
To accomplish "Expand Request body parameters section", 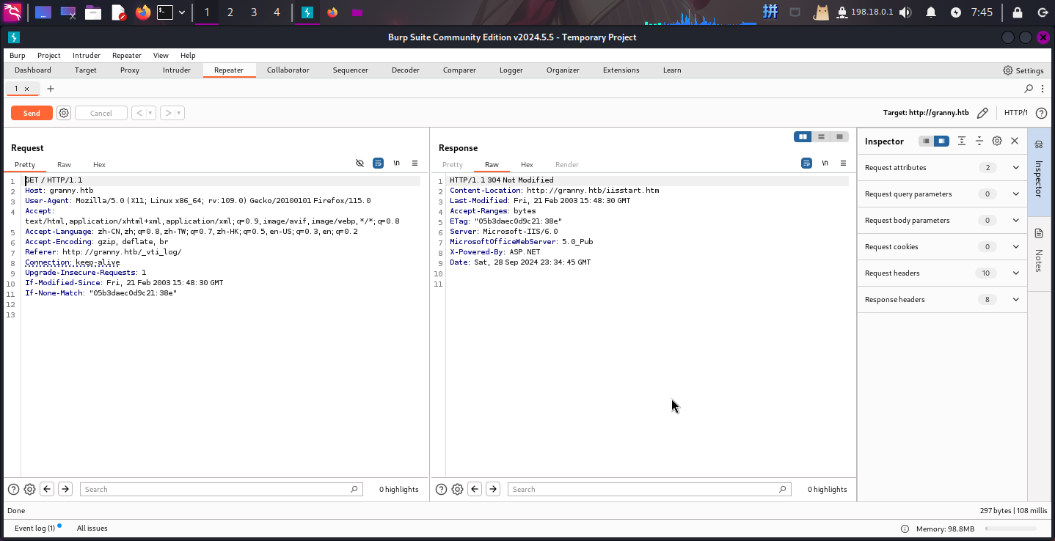I will pos(942,221).
